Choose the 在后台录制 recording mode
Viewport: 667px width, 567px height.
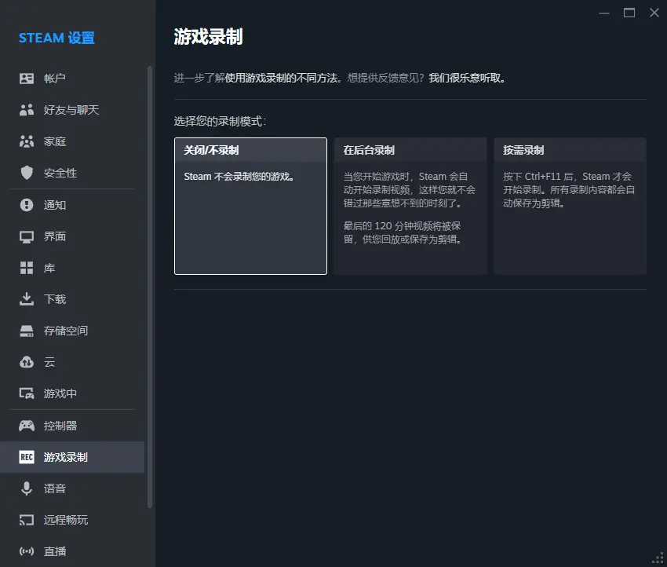410,206
